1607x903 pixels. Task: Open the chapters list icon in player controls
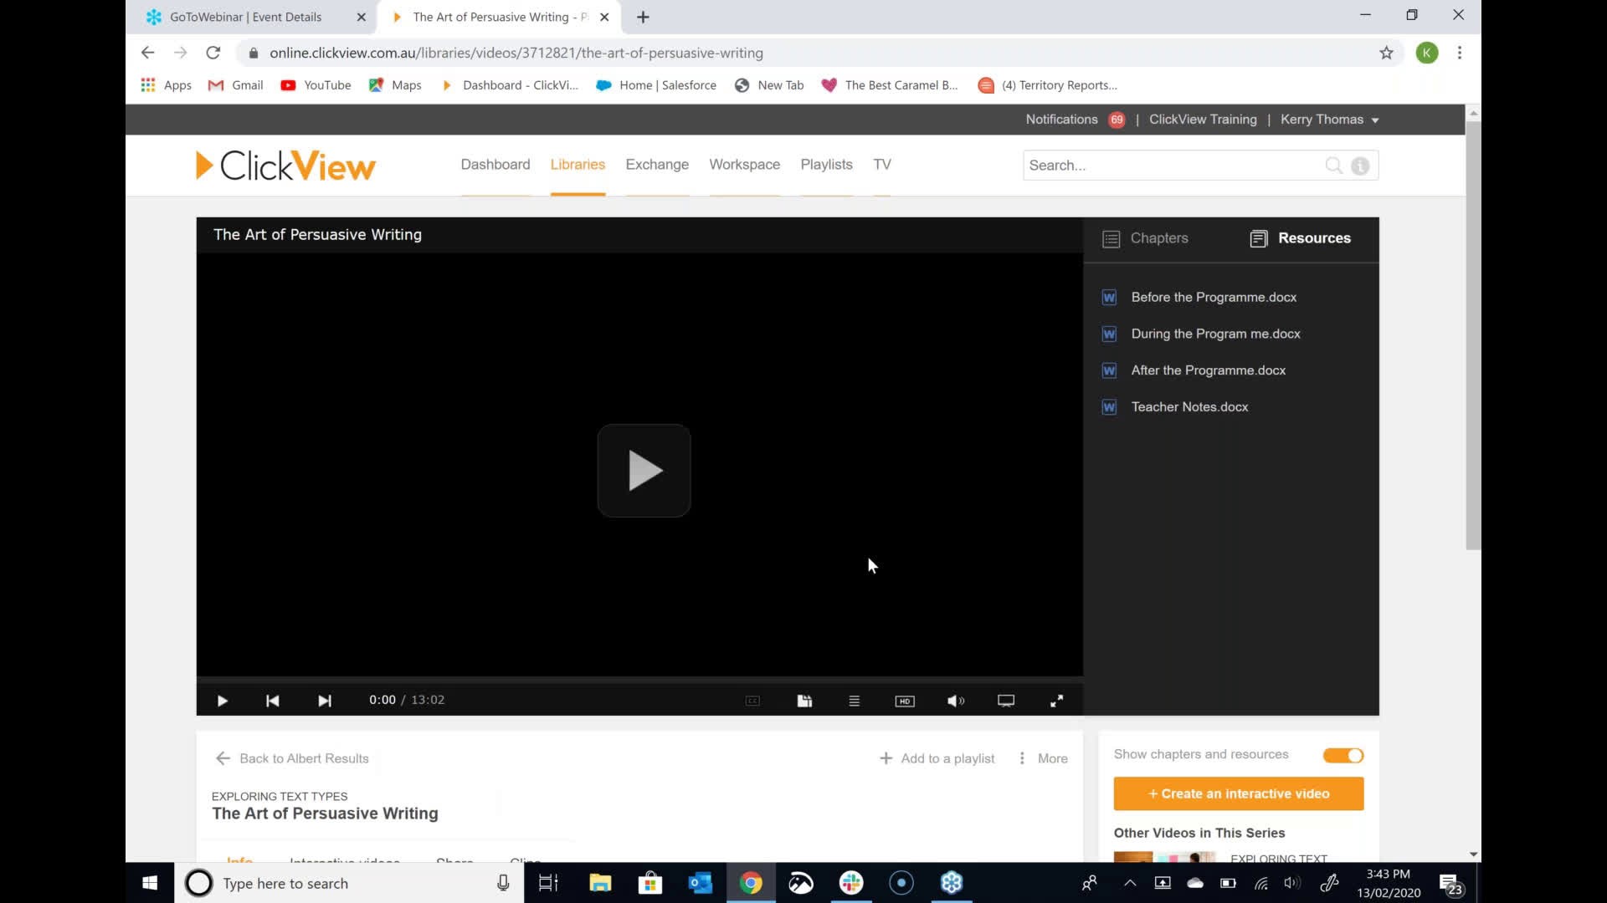point(855,701)
